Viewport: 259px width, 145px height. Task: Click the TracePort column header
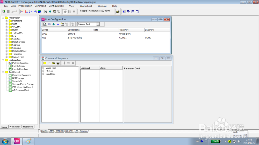coord(132,30)
